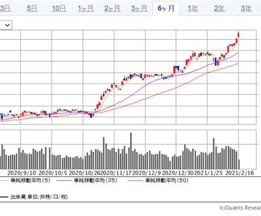The width and height of the screenshot is (261, 216).
Task: Click the 出来高 volume legend label
Action: coord(39,197)
